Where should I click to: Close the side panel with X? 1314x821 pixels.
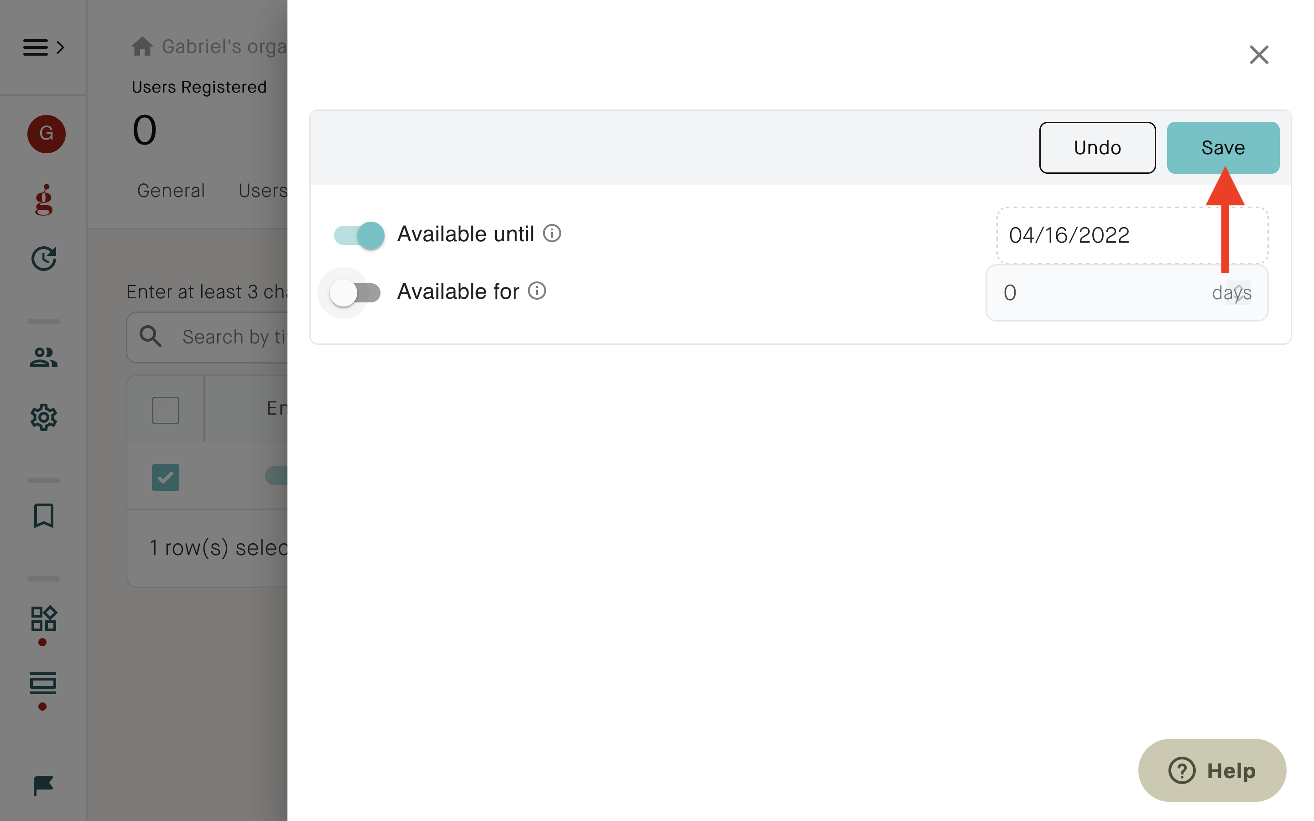point(1259,55)
